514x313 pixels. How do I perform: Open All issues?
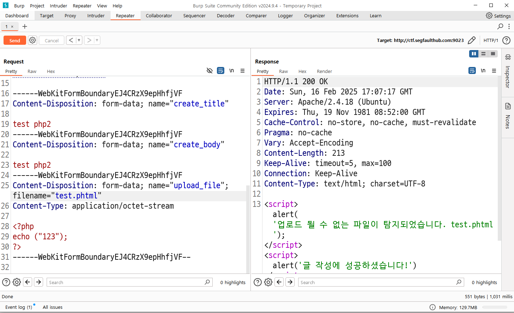(x=53, y=307)
